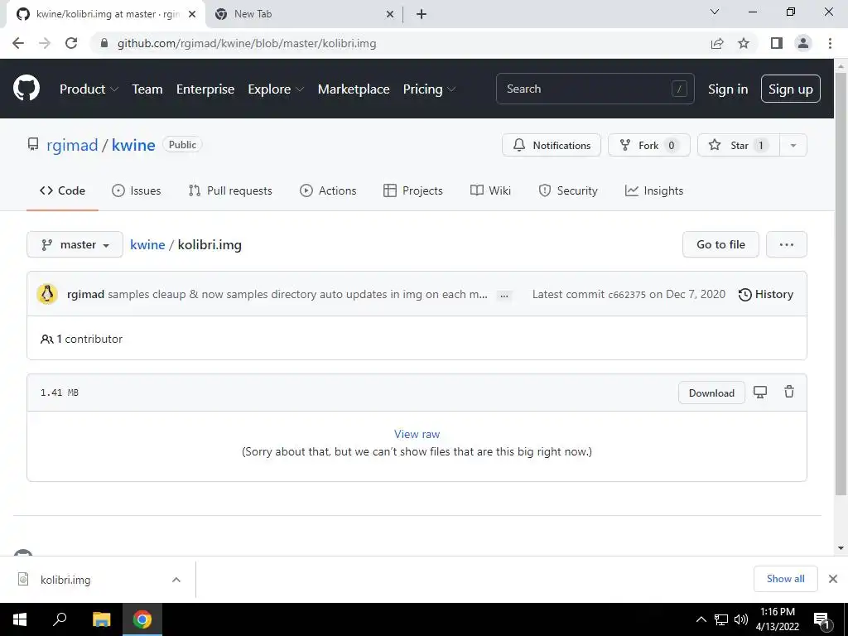
Task: Open Chrome tab search chevron
Action: [715, 12]
